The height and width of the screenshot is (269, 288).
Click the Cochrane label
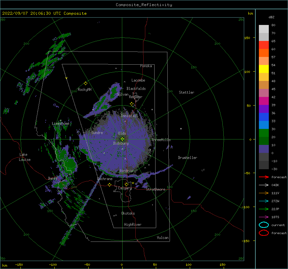point(105,179)
